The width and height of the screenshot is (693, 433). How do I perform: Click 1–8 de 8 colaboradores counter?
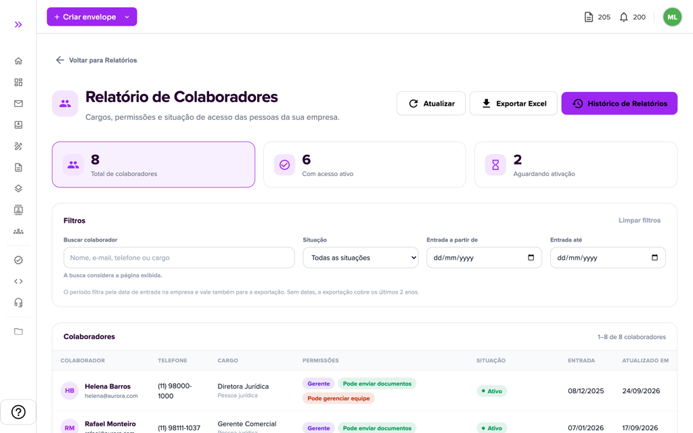click(631, 337)
